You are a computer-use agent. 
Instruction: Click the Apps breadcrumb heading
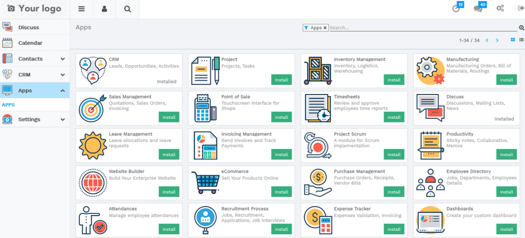pyautogui.click(x=83, y=27)
